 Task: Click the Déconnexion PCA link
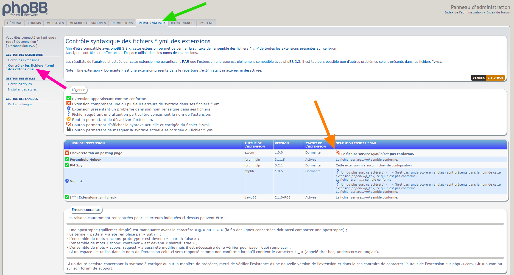tap(21, 46)
